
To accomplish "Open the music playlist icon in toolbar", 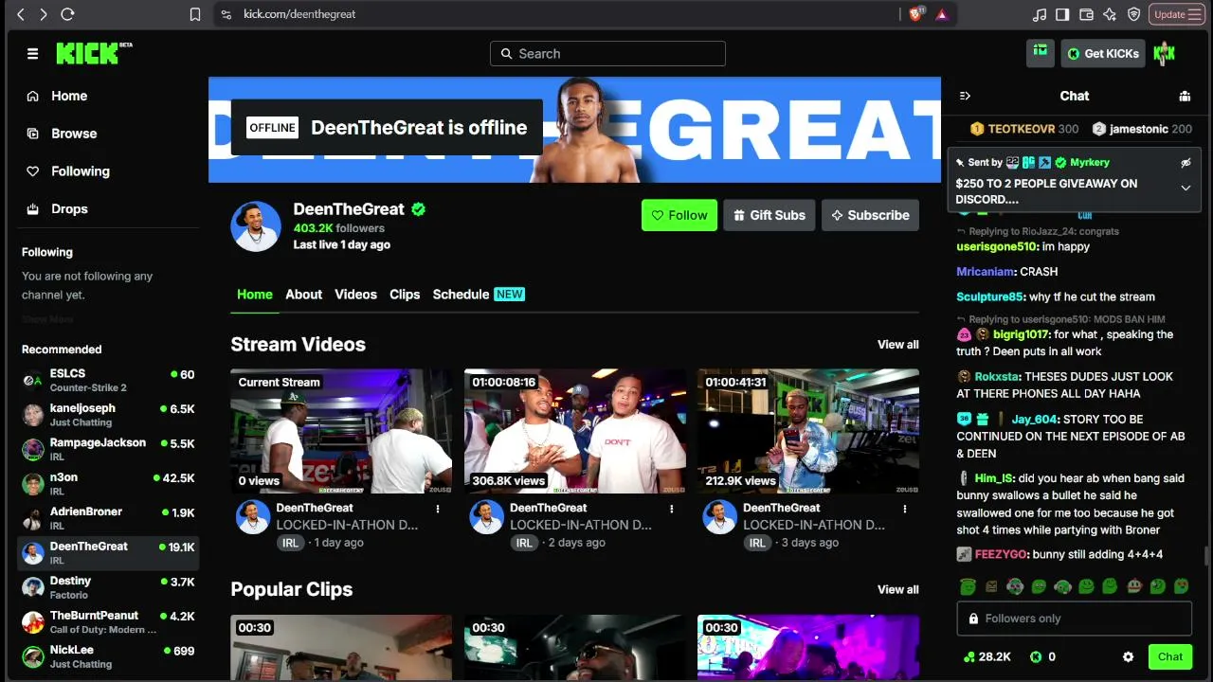I will click(x=1040, y=14).
